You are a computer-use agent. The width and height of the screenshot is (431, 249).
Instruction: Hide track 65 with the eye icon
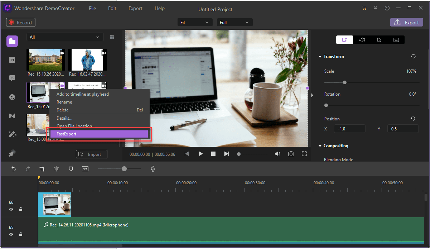tap(11, 234)
